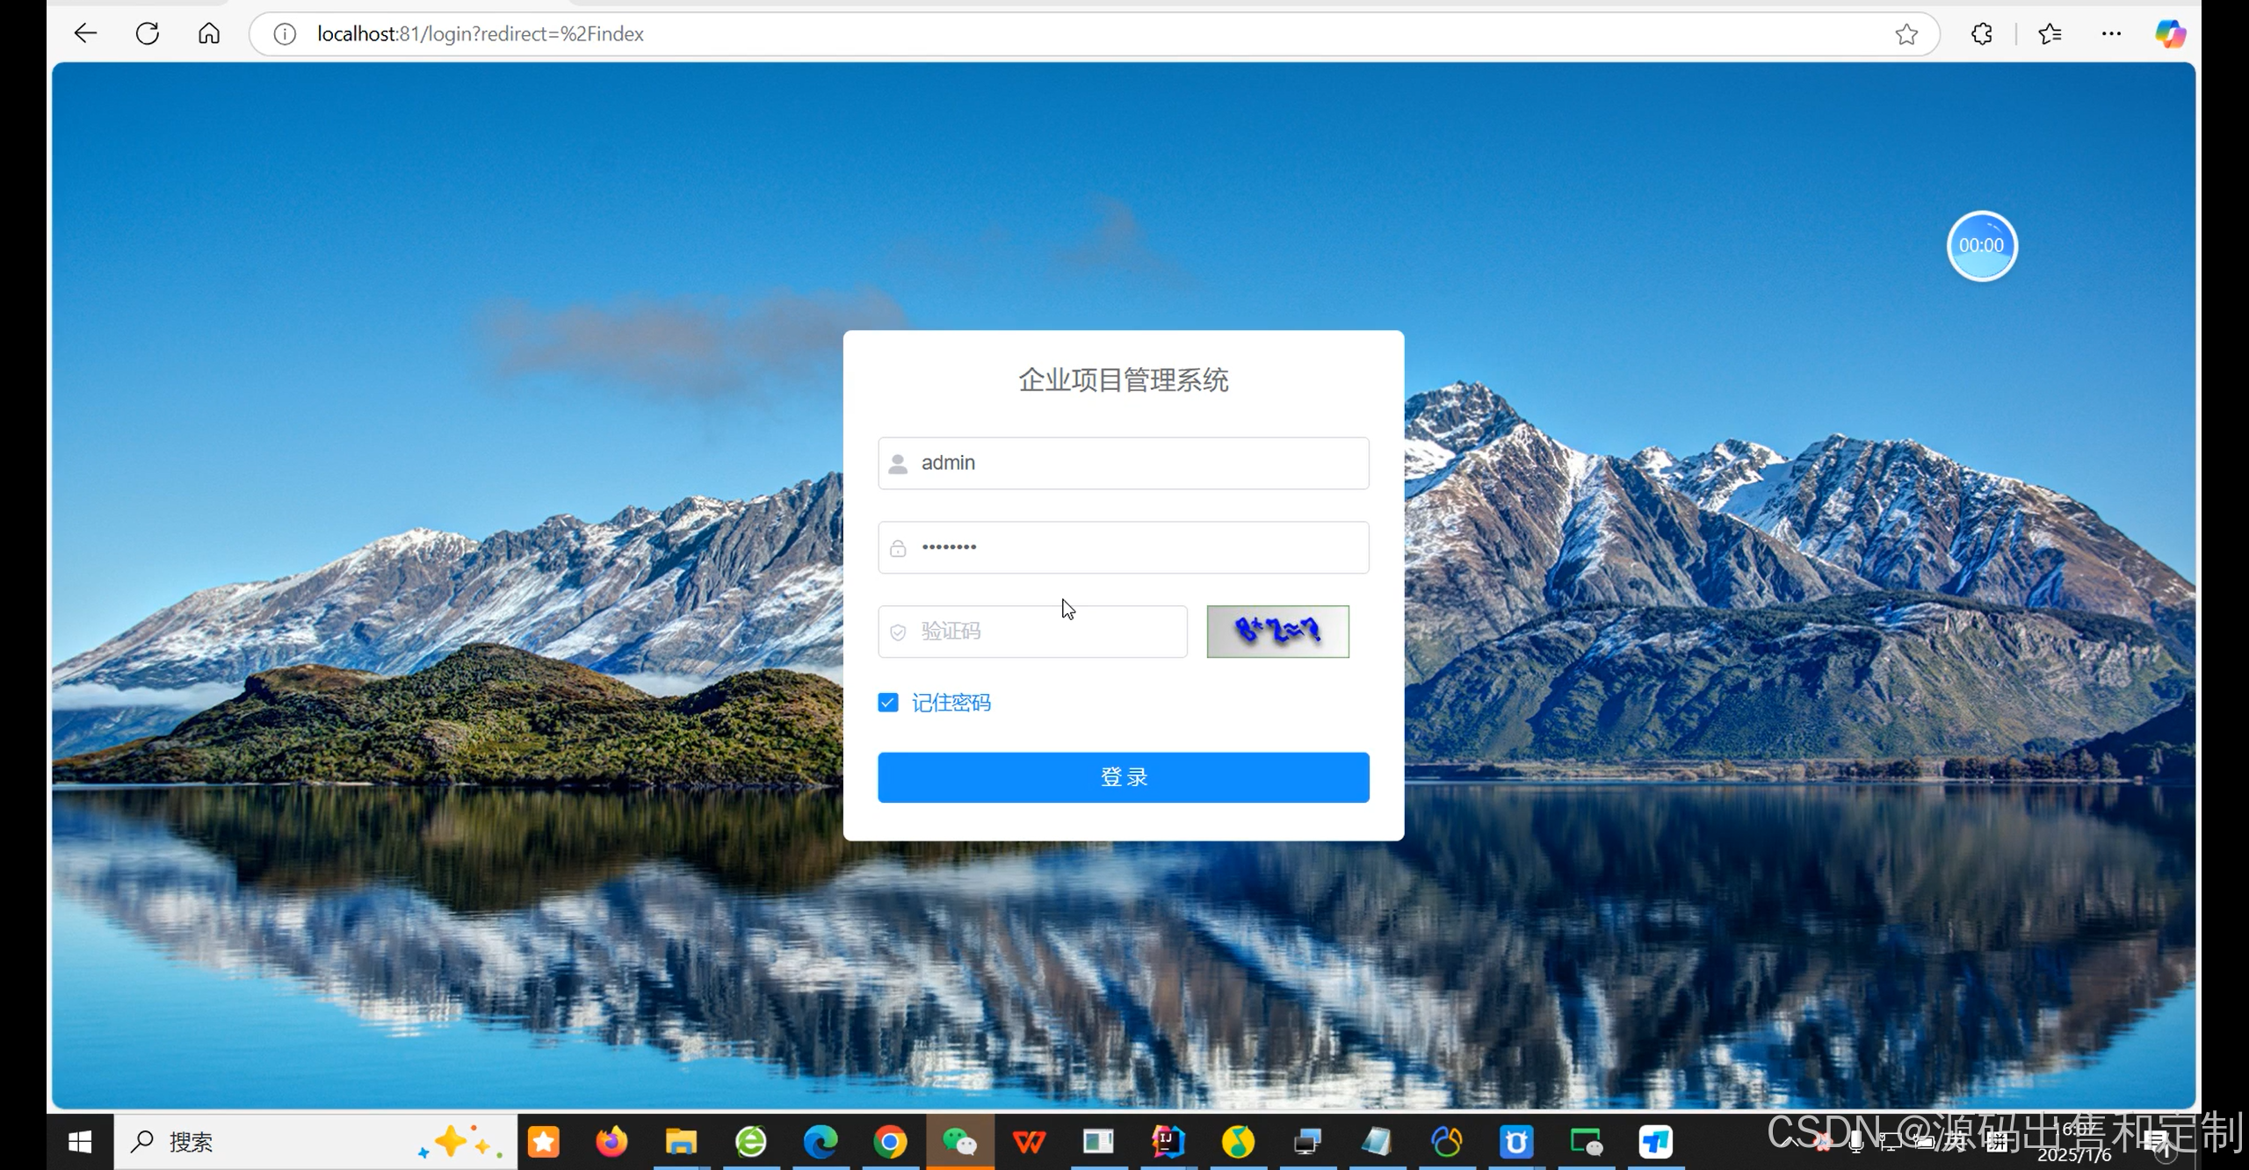Viewport: 2249px width, 1170px height.
Task: Click the browser back arrow
Action: point(85,33)
